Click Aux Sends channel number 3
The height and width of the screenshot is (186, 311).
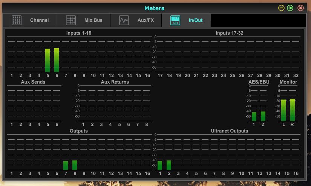(29, 125)
